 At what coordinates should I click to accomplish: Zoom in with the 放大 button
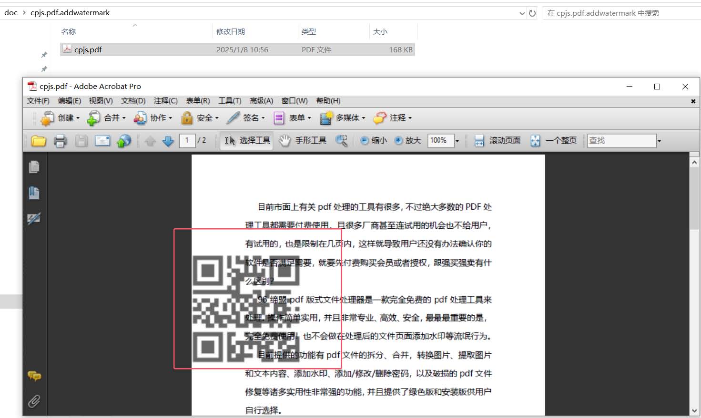(x=408, y=140)
